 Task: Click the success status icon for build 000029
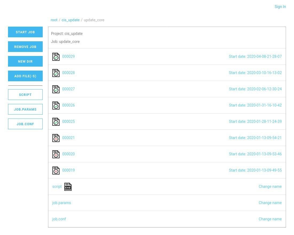coord(56,57)
